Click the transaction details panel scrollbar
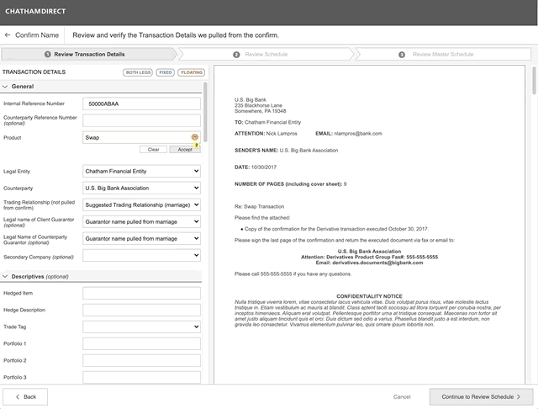 tap(205, 112)
